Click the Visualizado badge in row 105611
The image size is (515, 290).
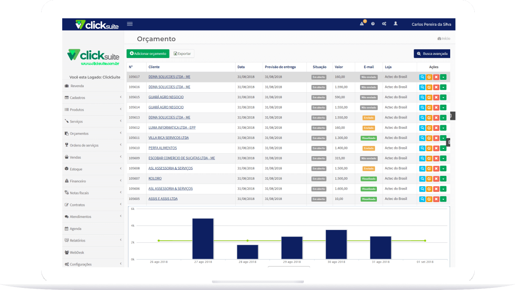pyautogui.click(x=369, y=138)
